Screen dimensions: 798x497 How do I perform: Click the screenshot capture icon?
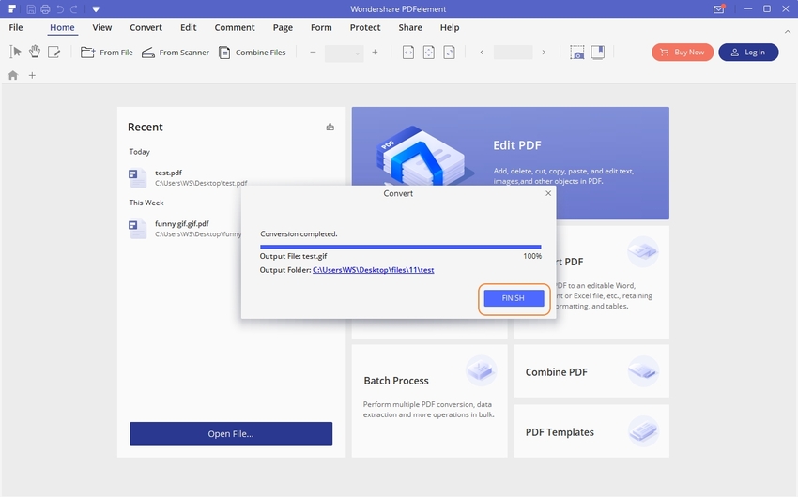coord(577,53)
